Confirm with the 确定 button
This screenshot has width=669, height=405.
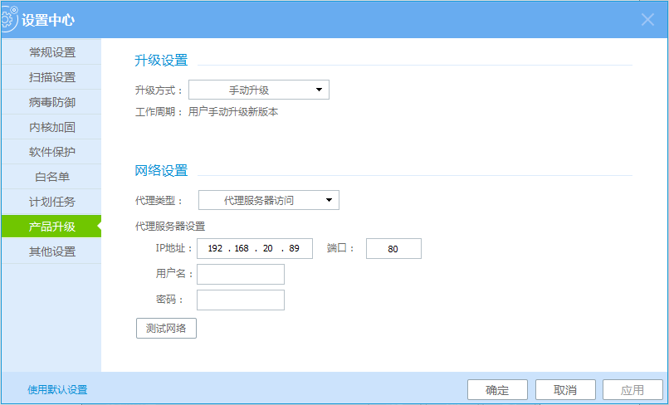click(497, 390)
